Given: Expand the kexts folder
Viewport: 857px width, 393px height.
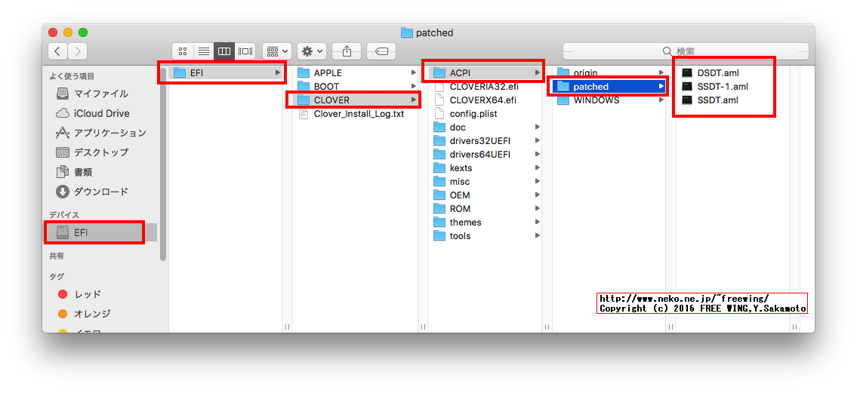Looking at the screenshot, I should (x=461, y=168).
